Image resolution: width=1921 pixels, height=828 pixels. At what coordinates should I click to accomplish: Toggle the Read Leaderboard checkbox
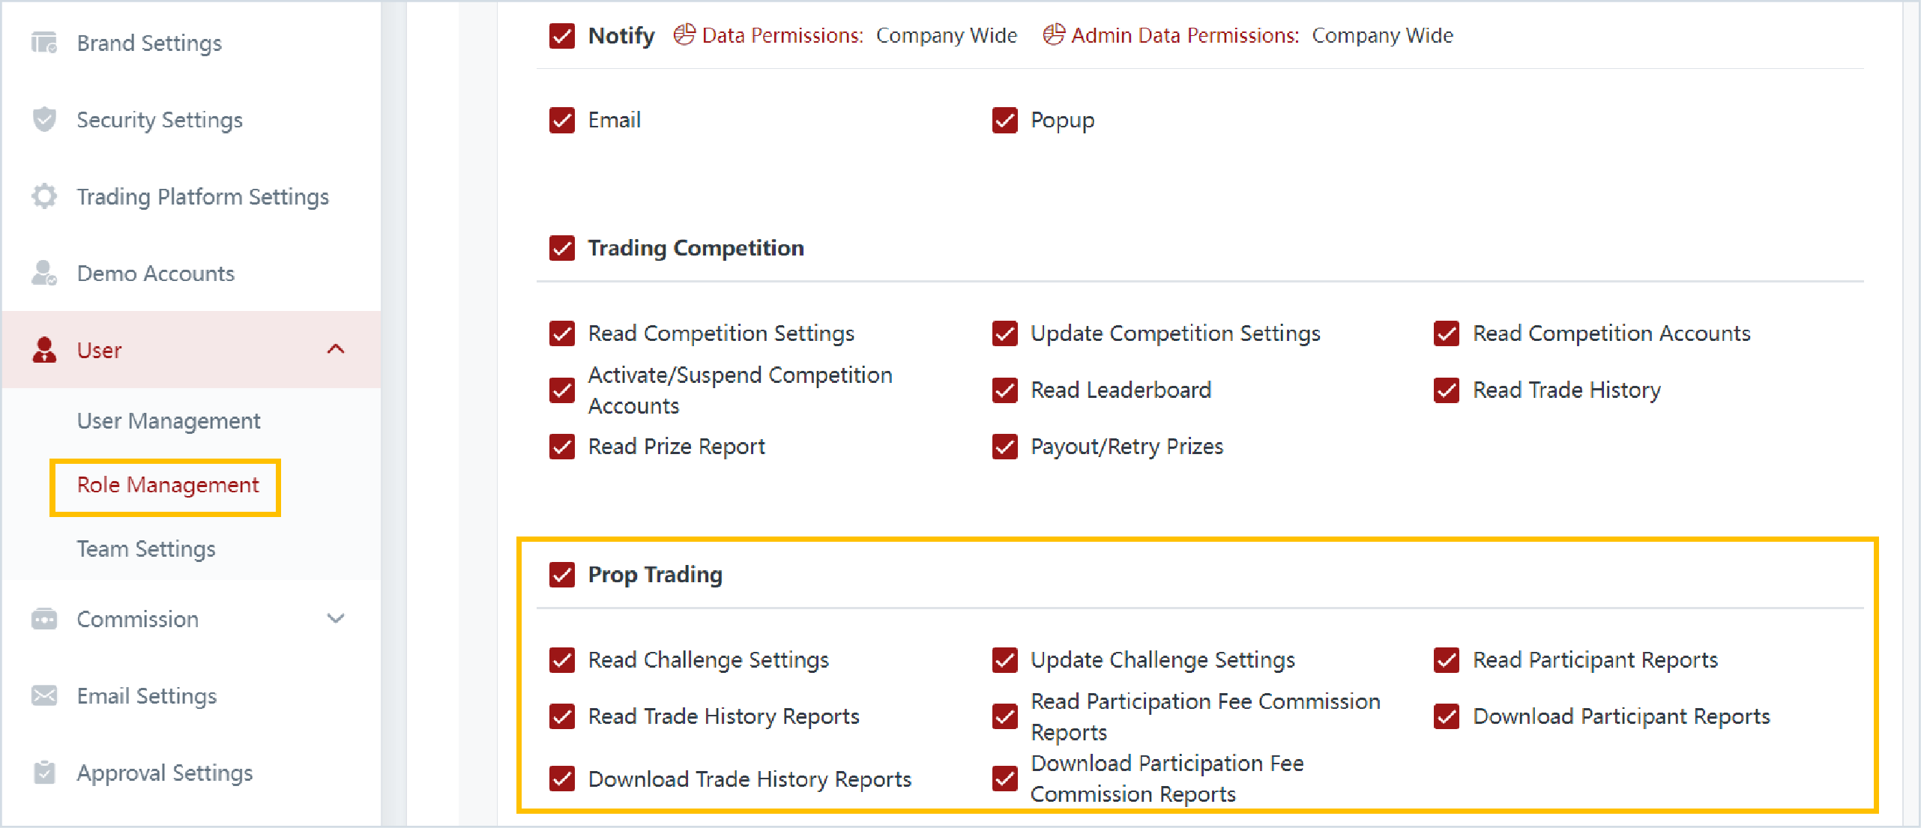point(1004,390)
